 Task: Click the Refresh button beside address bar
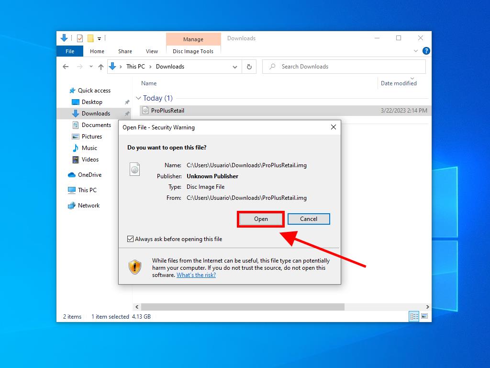click(249, 67)
